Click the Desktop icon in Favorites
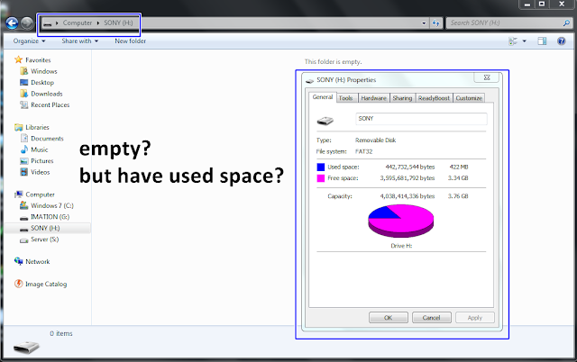The height and width of the screenshot is (362, 577). tap(24, 82)
